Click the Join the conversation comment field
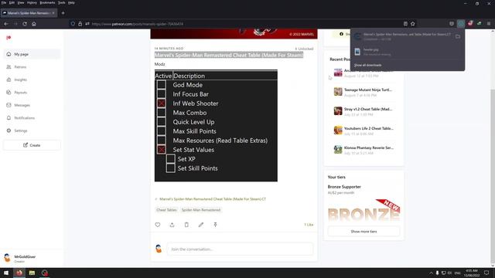495x278 pixels. pos(240,249)
